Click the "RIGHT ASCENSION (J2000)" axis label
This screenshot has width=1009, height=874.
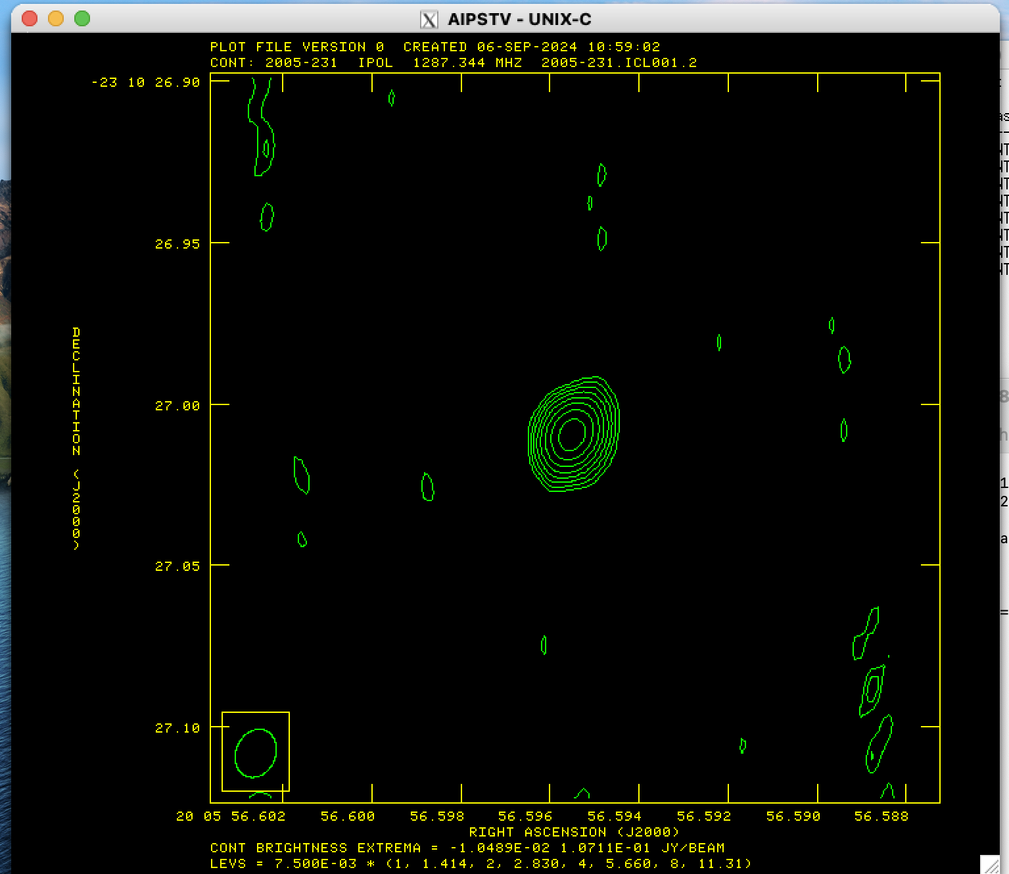[x=573, y=832]
